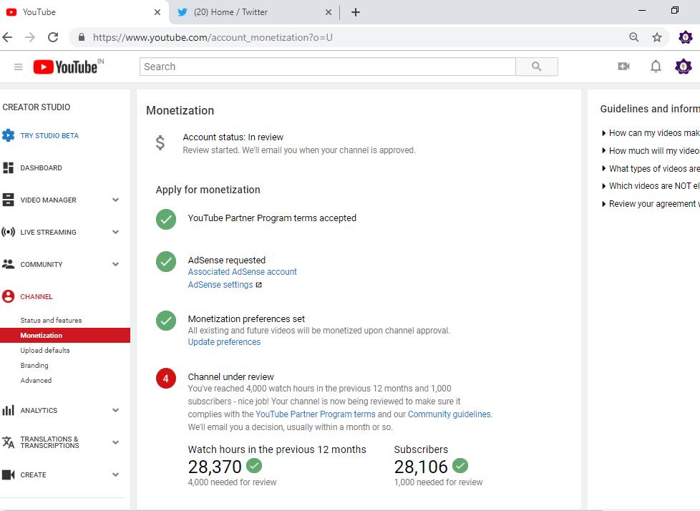Open Branding in Channel menu

pyautogui.click(x=34, y=366)
